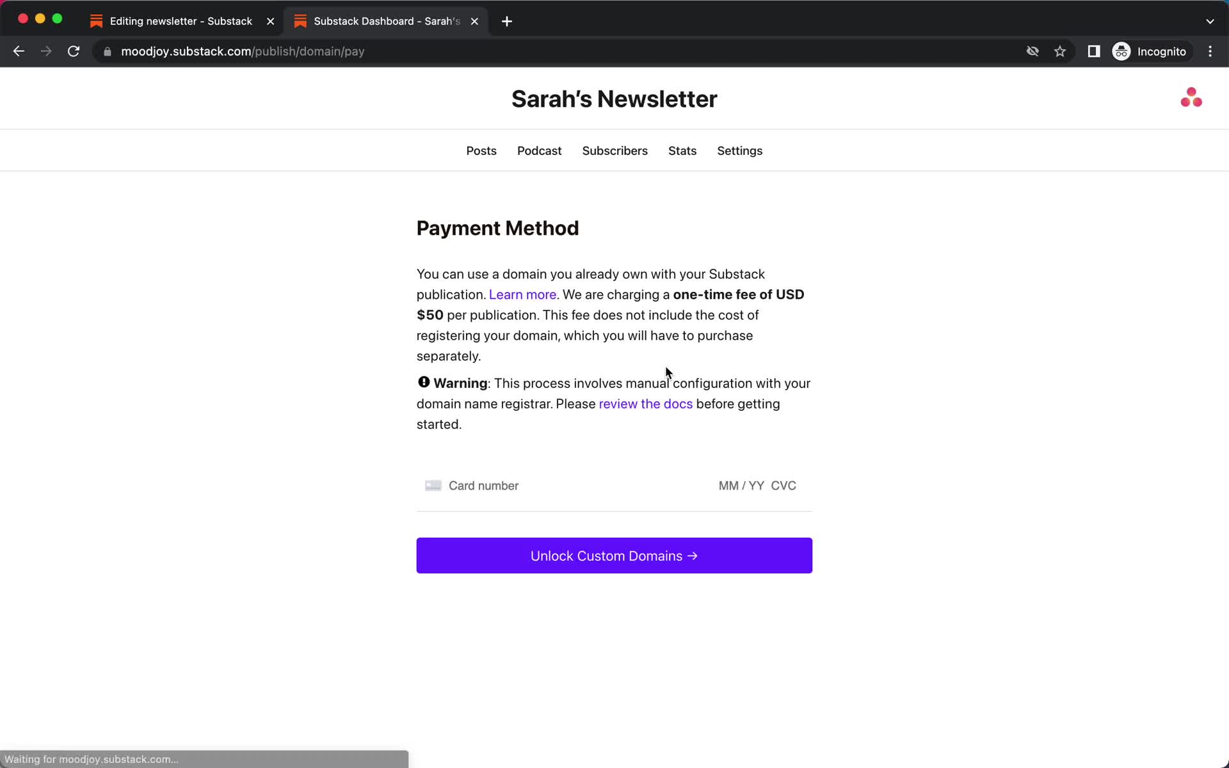1229x768 pixels.
Task: Click the browser profile account icon
Action: pyautogui.click(x=1121, y=51)
